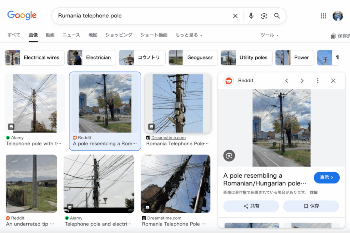This screenshot has height=233, width=350.
Task: Open Dreamstime blue-sky Romania Telephone Pole thumbnail
Action: tap(178, 103)
